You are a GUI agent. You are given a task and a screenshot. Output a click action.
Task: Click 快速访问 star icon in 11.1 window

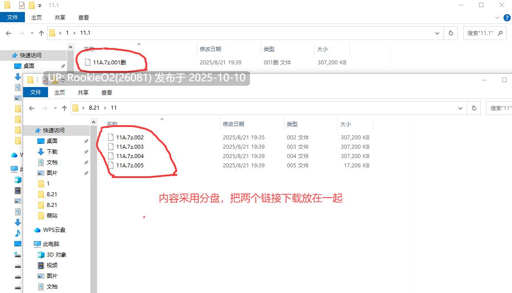[14, 55]
